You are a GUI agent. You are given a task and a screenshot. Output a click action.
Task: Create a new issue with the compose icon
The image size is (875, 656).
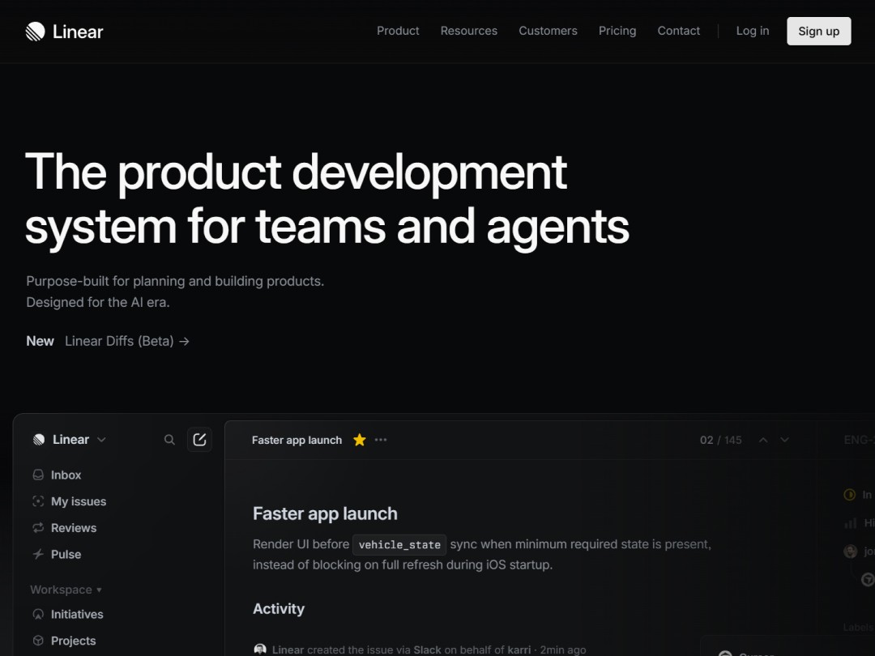199,439
